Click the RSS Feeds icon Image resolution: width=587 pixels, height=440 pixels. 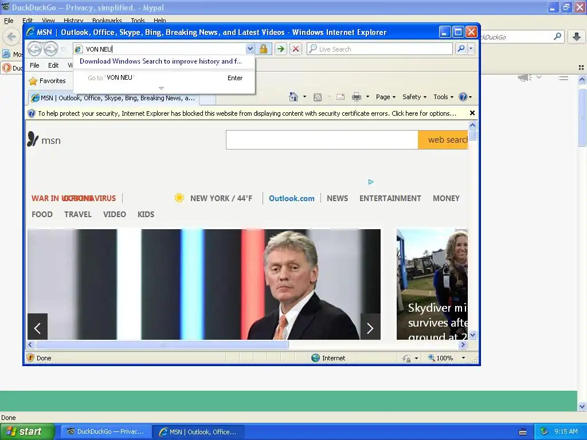tap(318, 97)
